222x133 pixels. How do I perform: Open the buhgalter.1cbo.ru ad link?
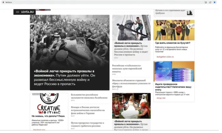(165, 57)
